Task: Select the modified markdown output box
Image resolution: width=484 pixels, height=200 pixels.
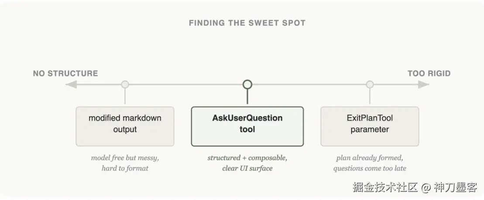Action: [125, 126]
